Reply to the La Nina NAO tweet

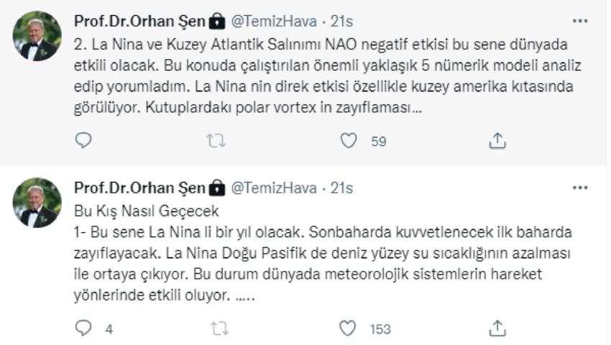[x=83, y=140]
